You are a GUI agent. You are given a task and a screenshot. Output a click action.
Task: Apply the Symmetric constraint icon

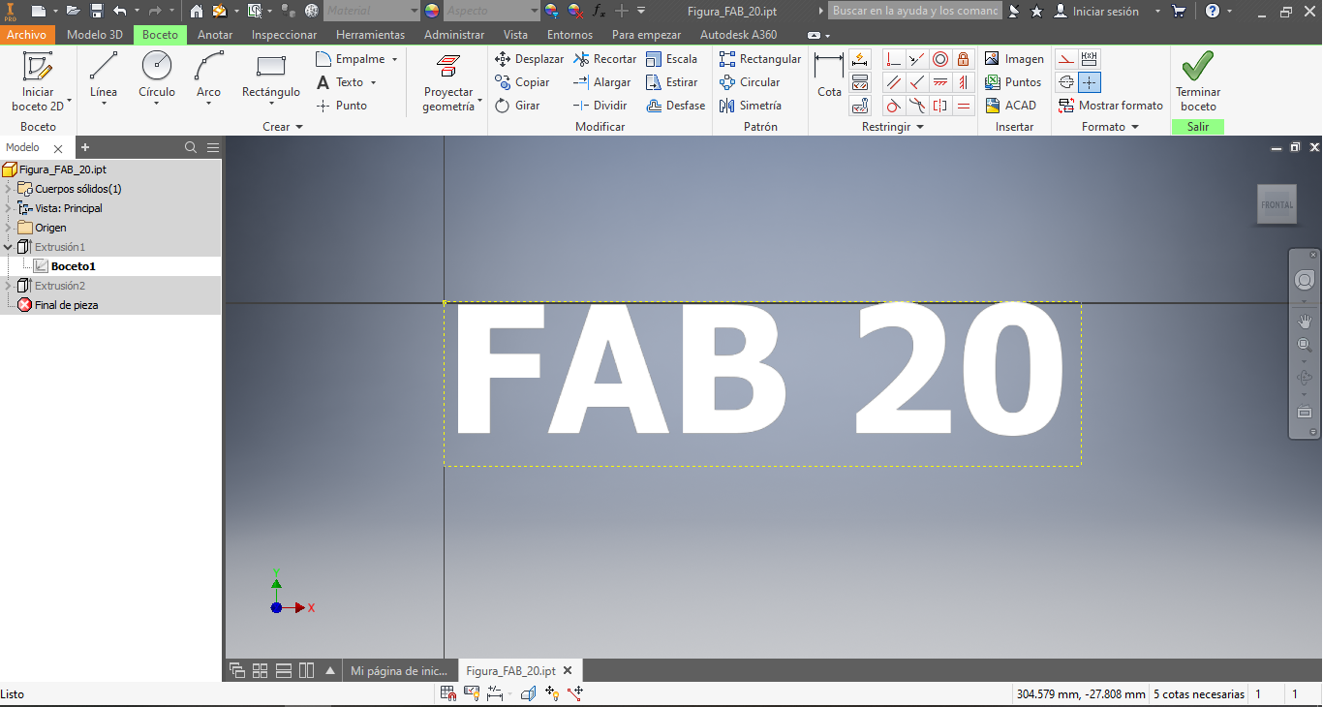[x=939, y=106]
